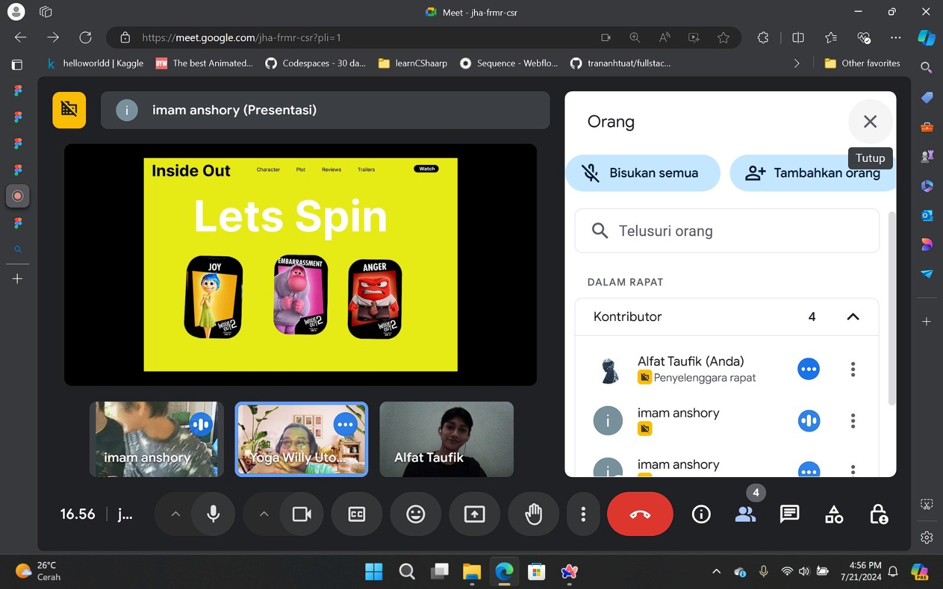Open helloworldd | Kaggle bookmark
Image resolution: width=943 pixels, height=589 pixels.
click(95, 63)
